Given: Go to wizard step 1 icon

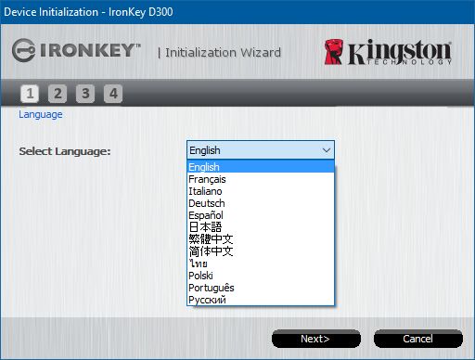Looking at the screenshot, I should pyautogui.click(x=30, y=94).
